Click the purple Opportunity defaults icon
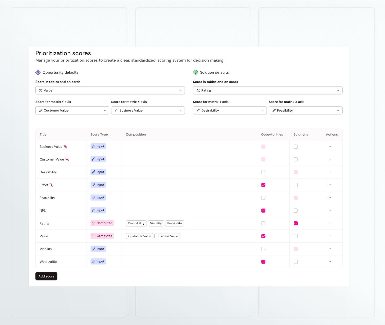 pyautogui.click(x=38, y=72)
